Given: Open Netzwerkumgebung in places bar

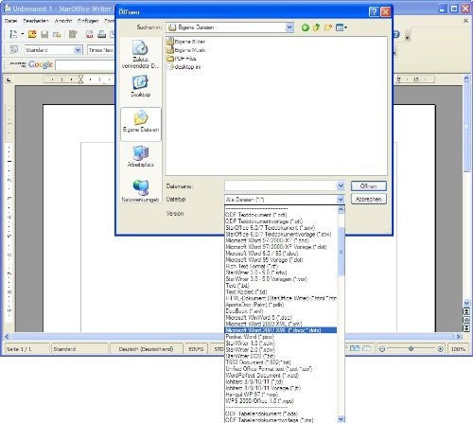Looking at the screenshot, I should [x=141, y=191].
